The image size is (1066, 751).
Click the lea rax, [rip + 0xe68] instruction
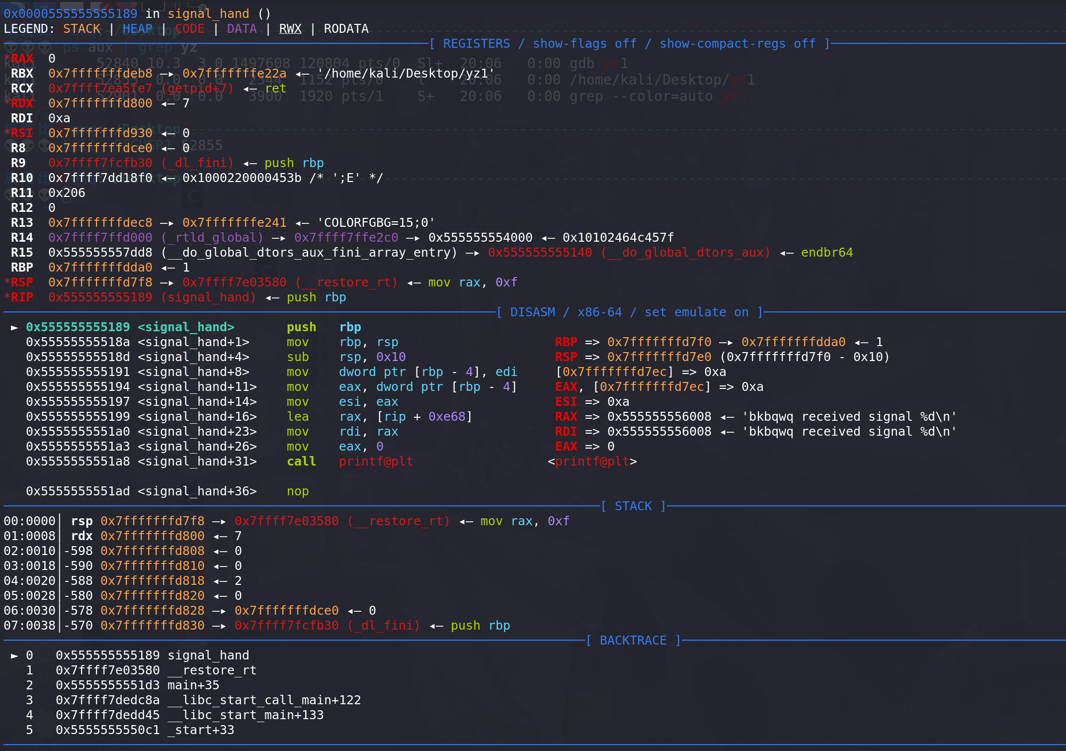380,417
